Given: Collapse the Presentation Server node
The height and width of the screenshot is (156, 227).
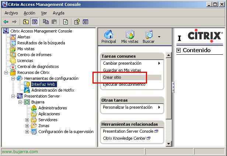Looking at the screenshot, I should (13, 96).
